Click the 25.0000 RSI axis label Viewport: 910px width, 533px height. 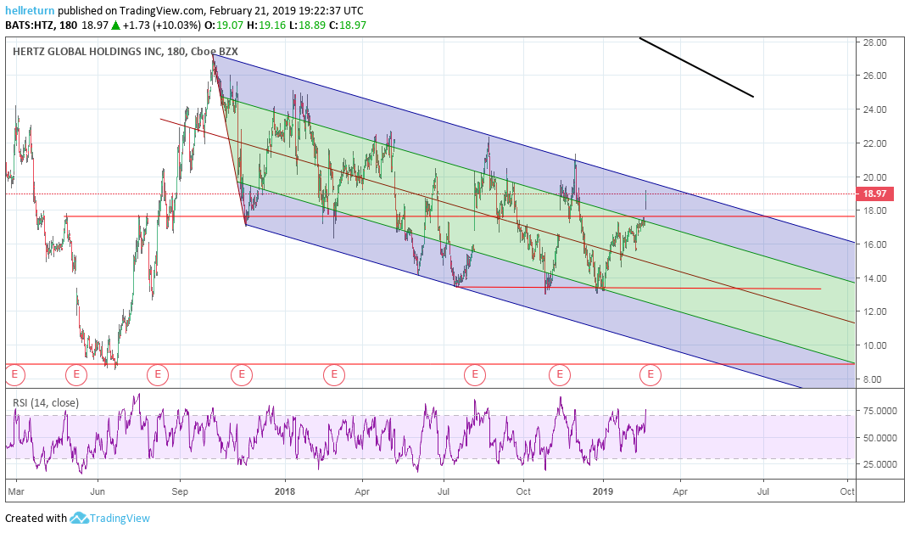point(880,464)
